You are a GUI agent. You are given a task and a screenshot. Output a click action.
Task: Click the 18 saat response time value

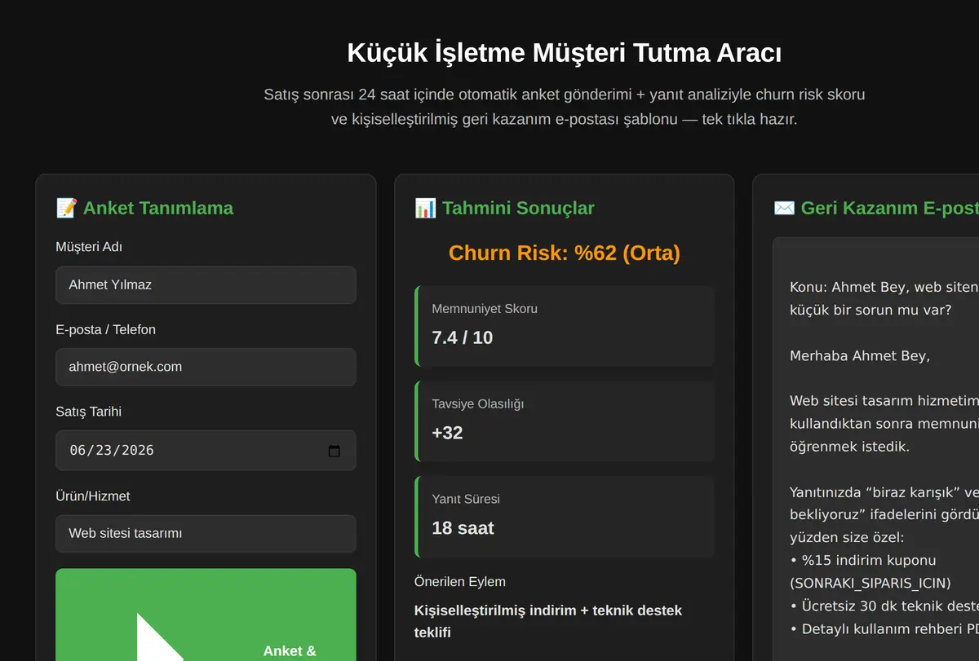click(x=463, y=528)
